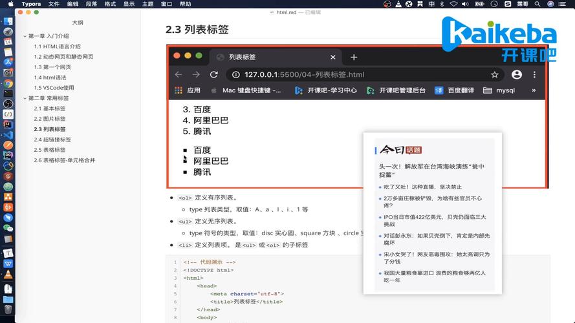Image resolution: width=575 pixels, height=323 pixels.
Task: Open Visual Studio Code from Dock
Action: pyautogui.click(x=8, y=135)
